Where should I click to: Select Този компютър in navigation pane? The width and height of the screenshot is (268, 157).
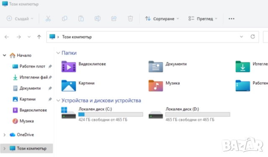[x=27, y=149]
